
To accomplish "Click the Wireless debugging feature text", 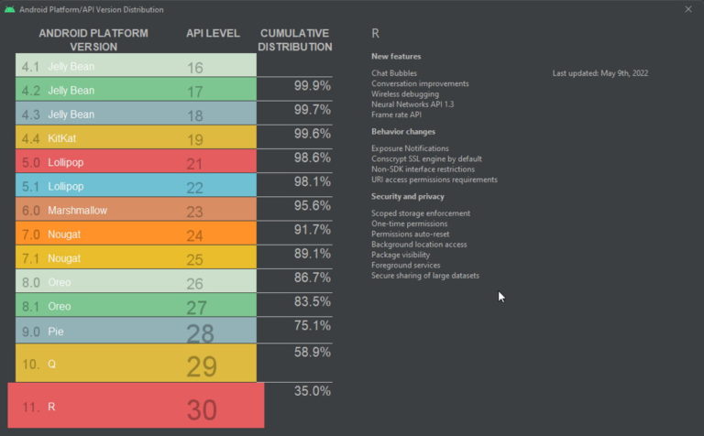I will coord(405,93).
